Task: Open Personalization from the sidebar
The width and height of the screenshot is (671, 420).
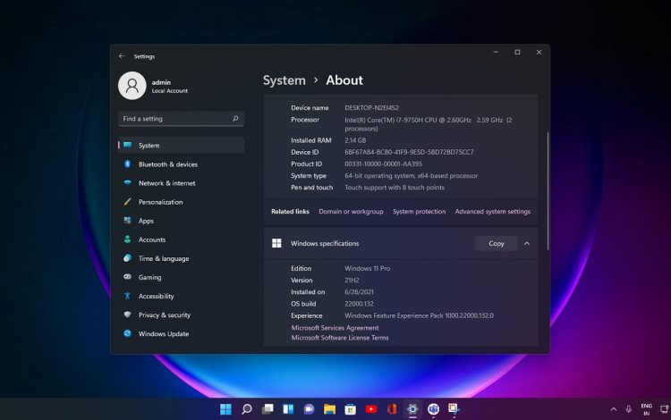Action: pyautogui.click(x=160, y=202)
